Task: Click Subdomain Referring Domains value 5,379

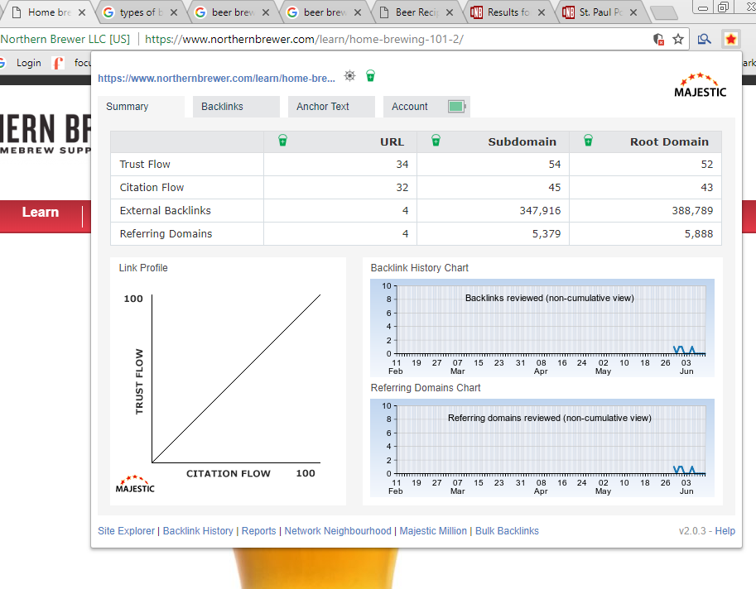Action: coord(547,233)
